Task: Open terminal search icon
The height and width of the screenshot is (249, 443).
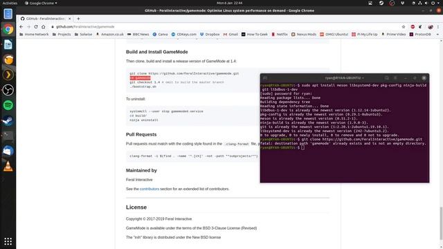Action: 386,78
